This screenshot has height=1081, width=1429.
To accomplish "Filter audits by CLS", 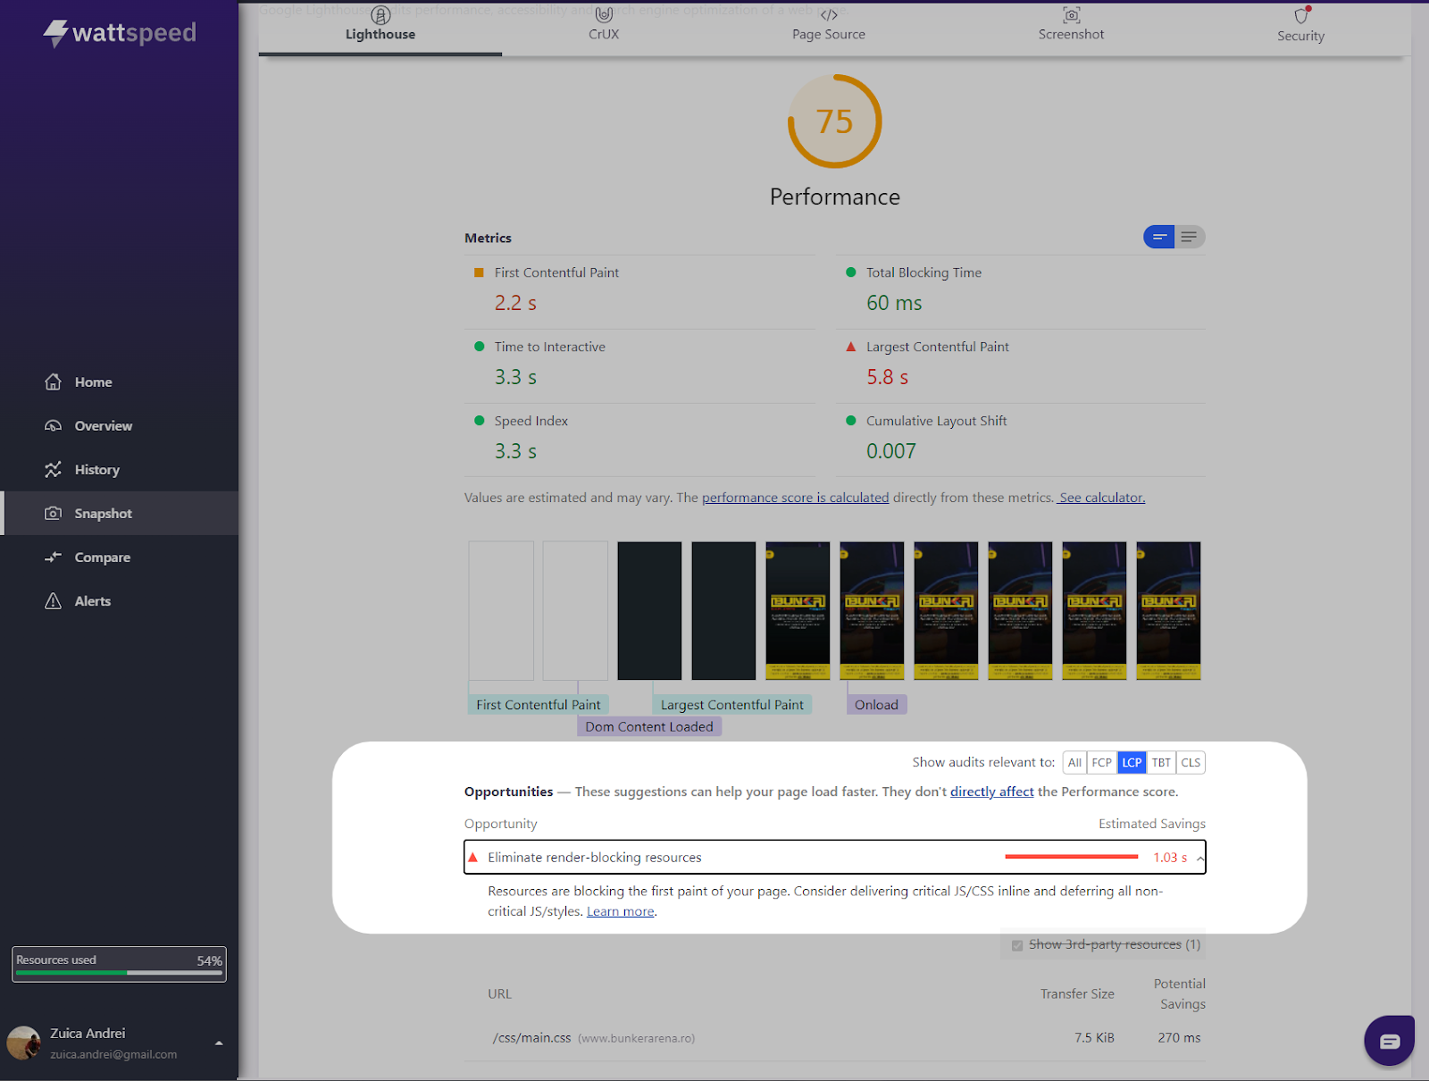I will pyautogui.click(x=1191, y=762).
